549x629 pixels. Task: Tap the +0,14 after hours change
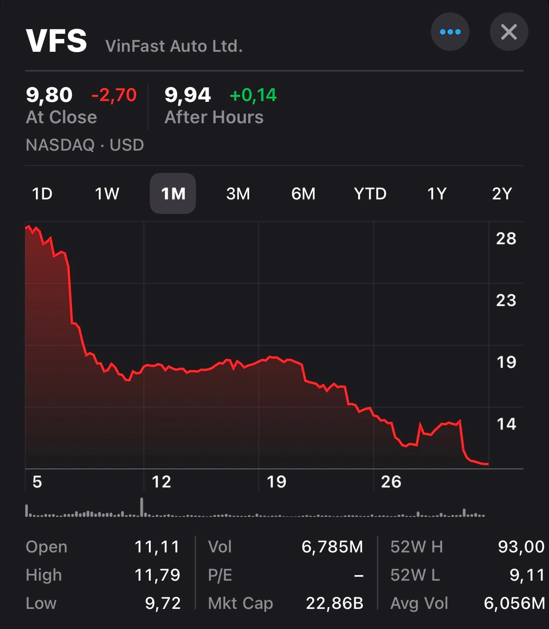pos(253,95)
